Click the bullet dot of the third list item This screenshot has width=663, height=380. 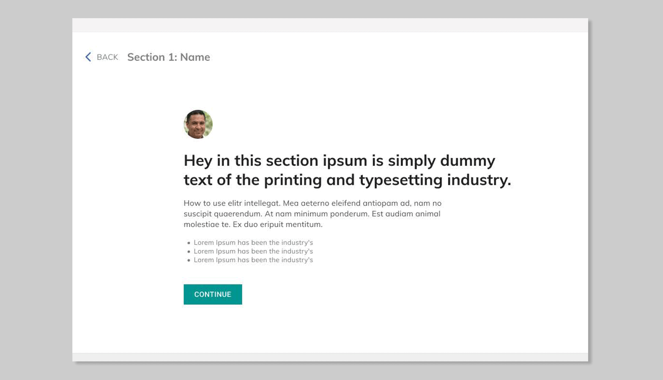[x=189, y=261]
